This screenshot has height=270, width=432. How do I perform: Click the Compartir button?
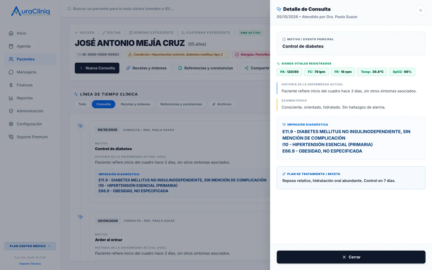coord(256,68)
